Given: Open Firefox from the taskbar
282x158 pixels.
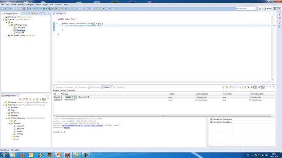Looking at the screenshot, I should point(22,155).
